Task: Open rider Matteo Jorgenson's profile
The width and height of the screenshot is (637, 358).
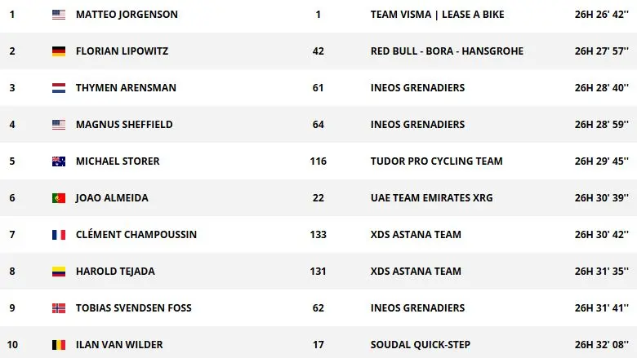Action: point(127,15)
